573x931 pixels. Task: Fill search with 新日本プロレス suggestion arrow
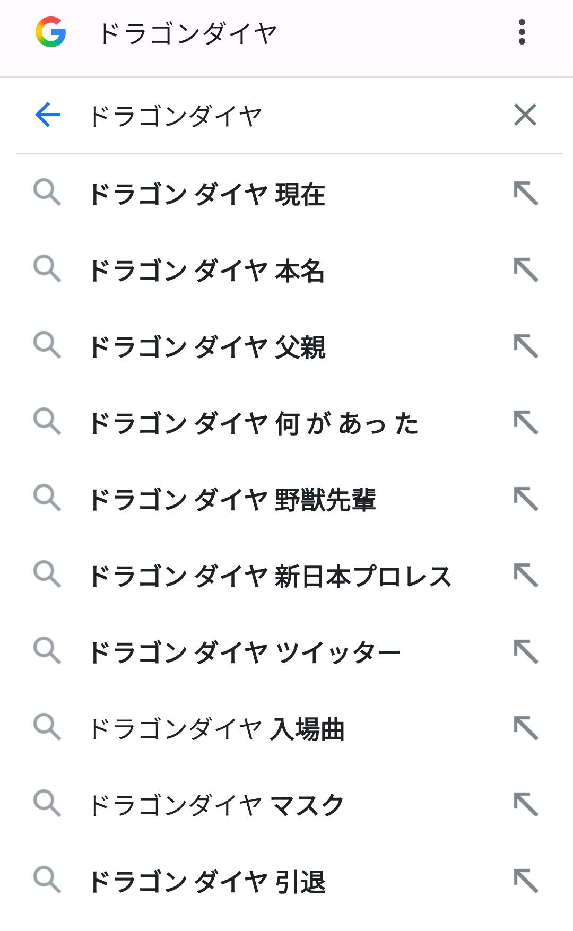(x=526, y=576)
